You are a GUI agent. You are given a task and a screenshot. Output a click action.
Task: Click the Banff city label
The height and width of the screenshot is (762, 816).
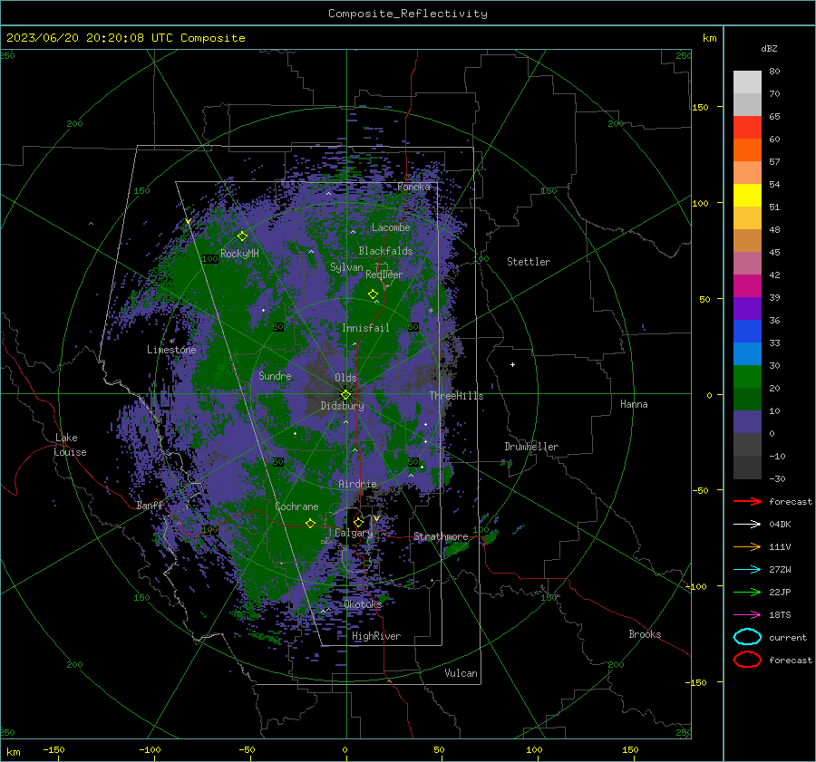coord(150,505)
